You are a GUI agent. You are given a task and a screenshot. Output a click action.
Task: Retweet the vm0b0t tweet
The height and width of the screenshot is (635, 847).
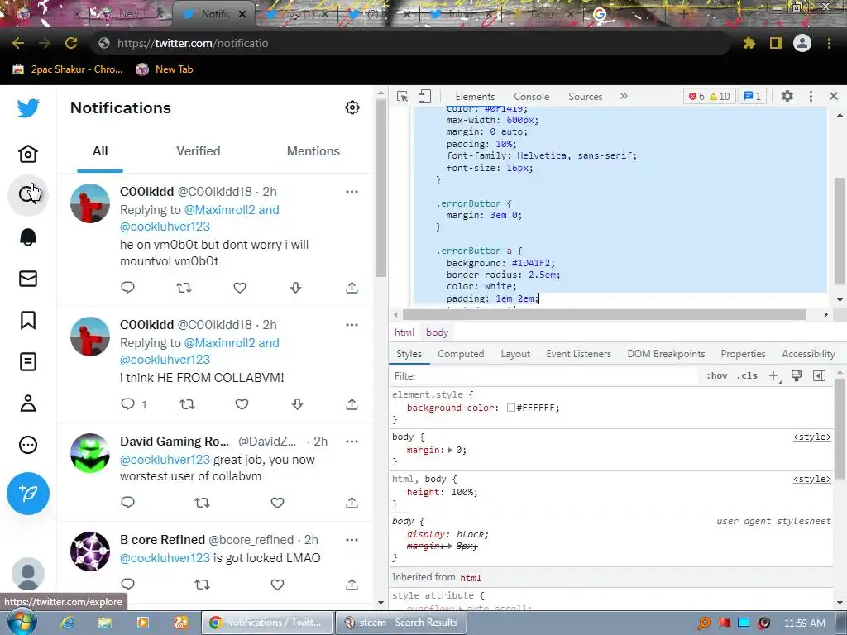[x=184, y=288]
